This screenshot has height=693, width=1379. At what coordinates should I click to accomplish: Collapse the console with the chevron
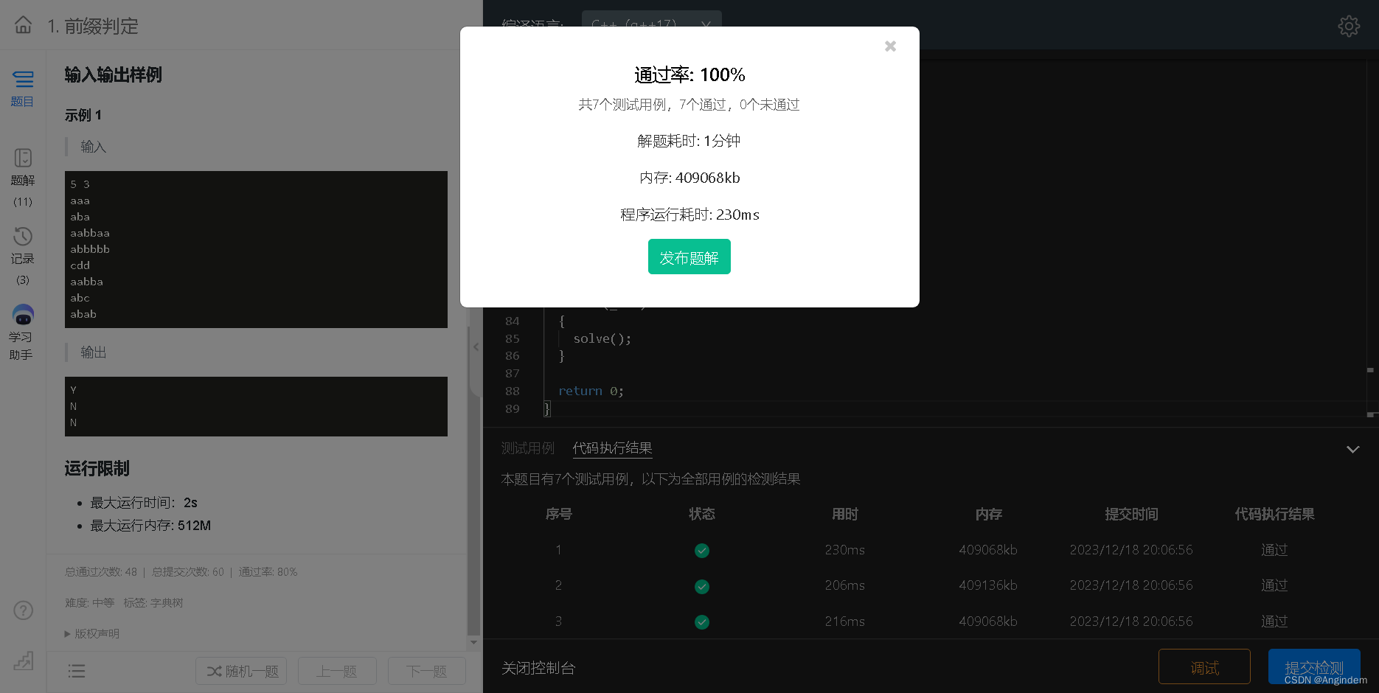[x=1352, y=449]
